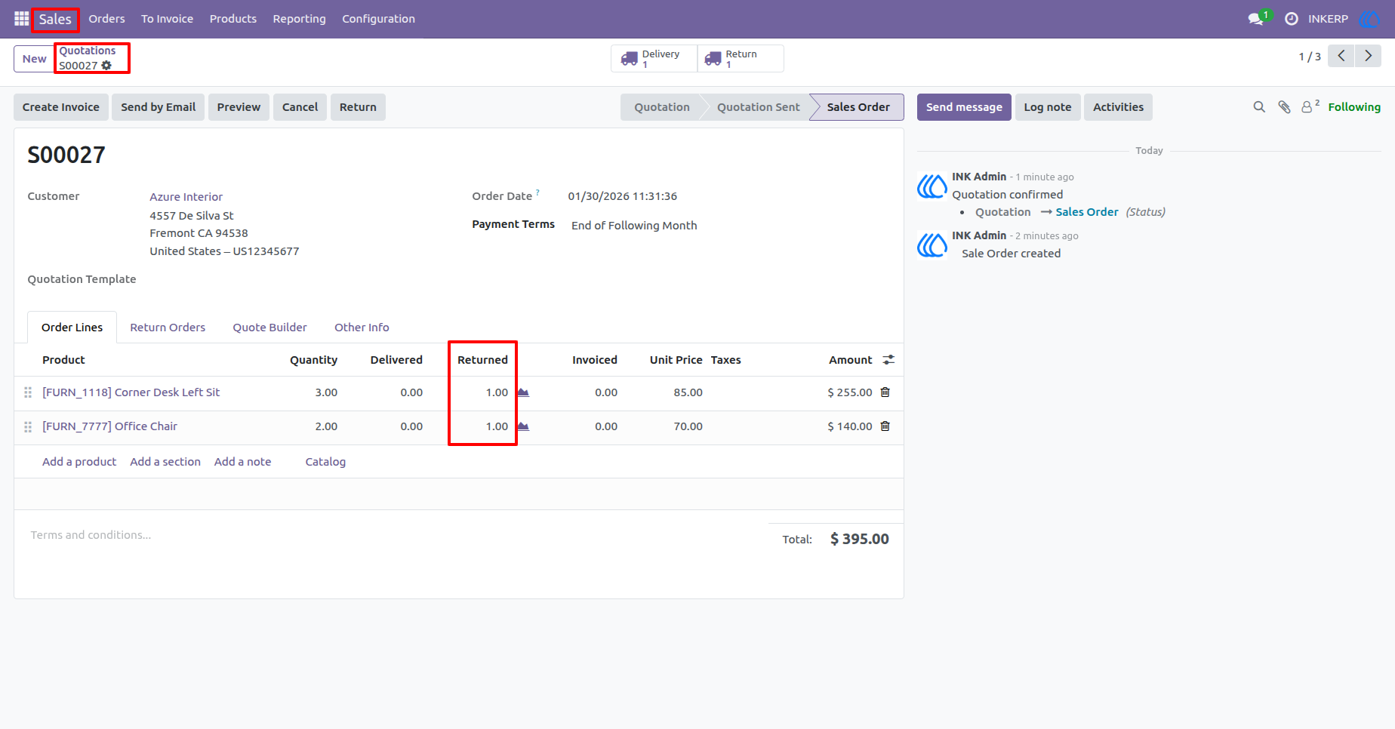Screen dimensions: 1395x729
Task: Open the Return truck smart button
Action: pos(741,59)
